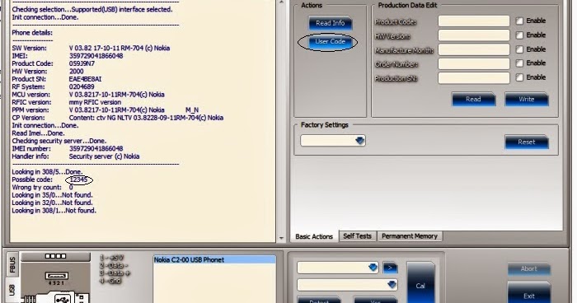Click the Read button in Production Data Edit
The image size is (577, 303).
[x=473, y=100]
